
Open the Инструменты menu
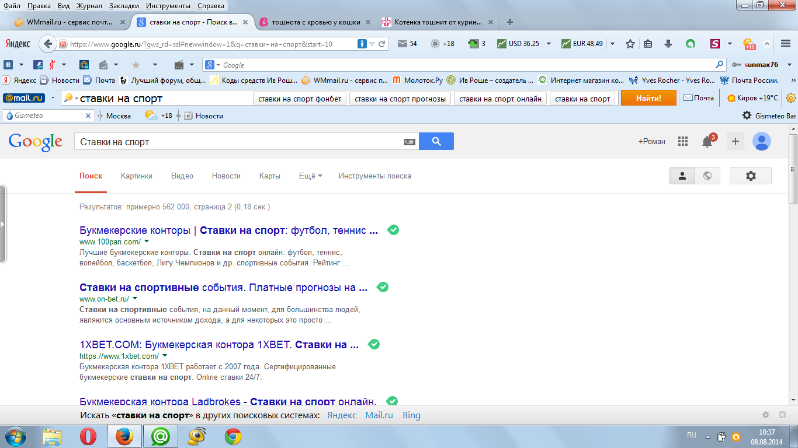click(169, 6)
